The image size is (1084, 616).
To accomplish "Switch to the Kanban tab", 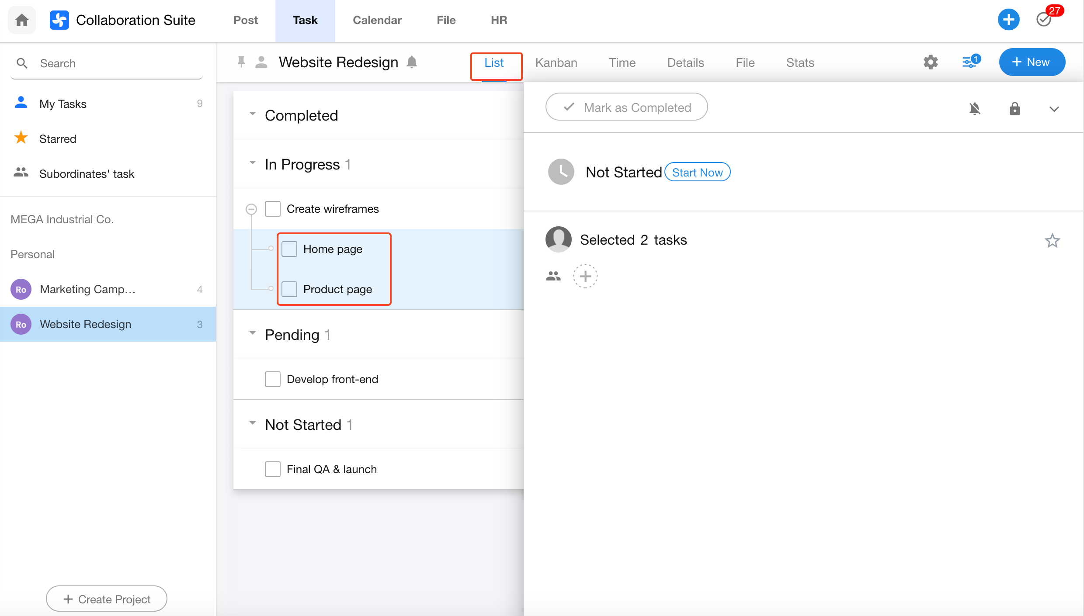I will pos(556,63).
